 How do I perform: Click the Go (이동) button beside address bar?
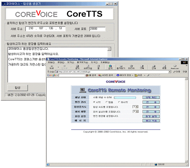pyautogui.click(x=177, y=72)
